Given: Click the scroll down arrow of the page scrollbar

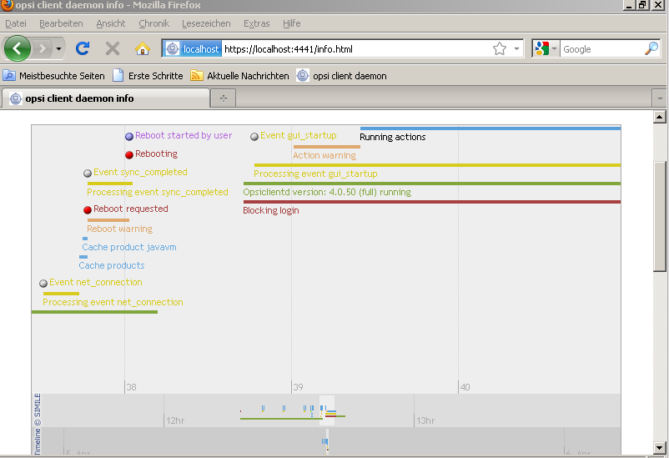Looking at the screenshot, I should pos(660,448).
